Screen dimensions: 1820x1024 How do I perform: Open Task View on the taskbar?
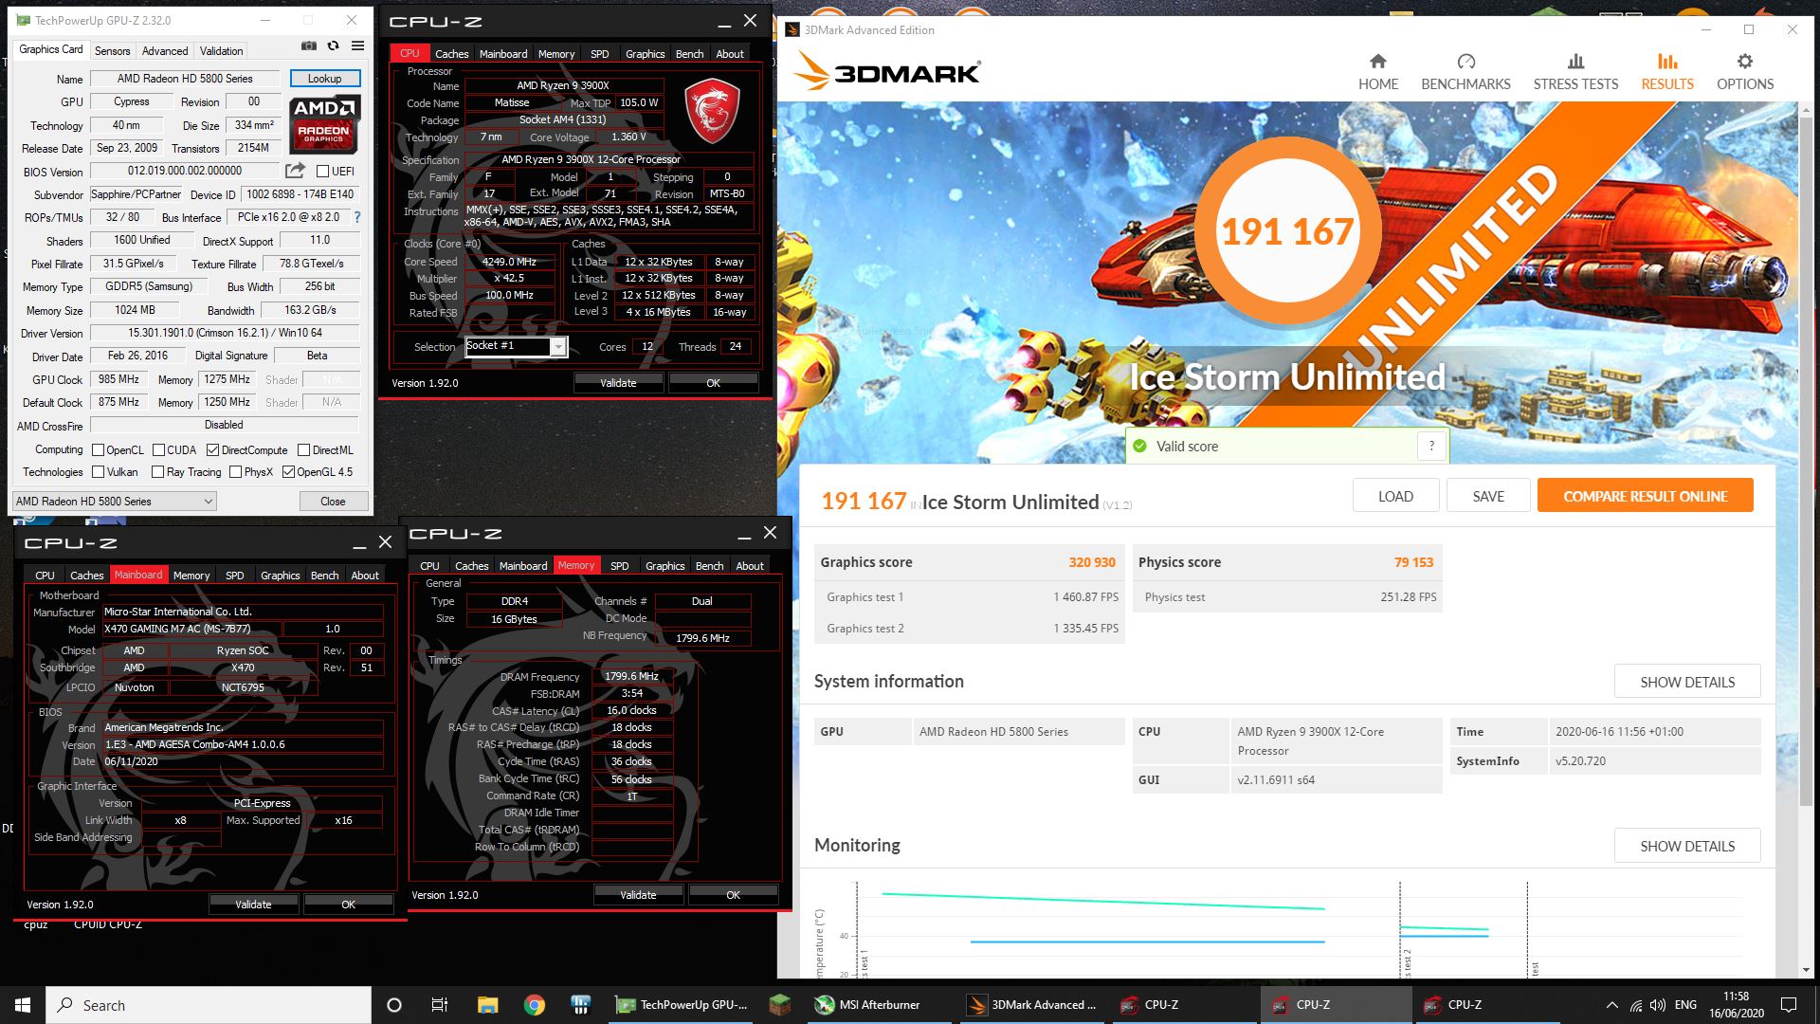(440, 1005)
